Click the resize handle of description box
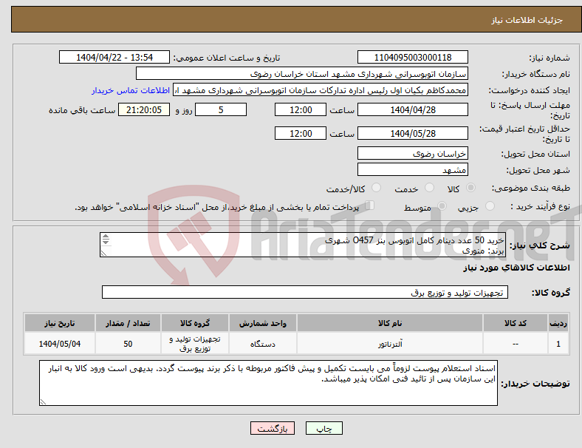Screen dimensions: 582x448 [103, 254]
